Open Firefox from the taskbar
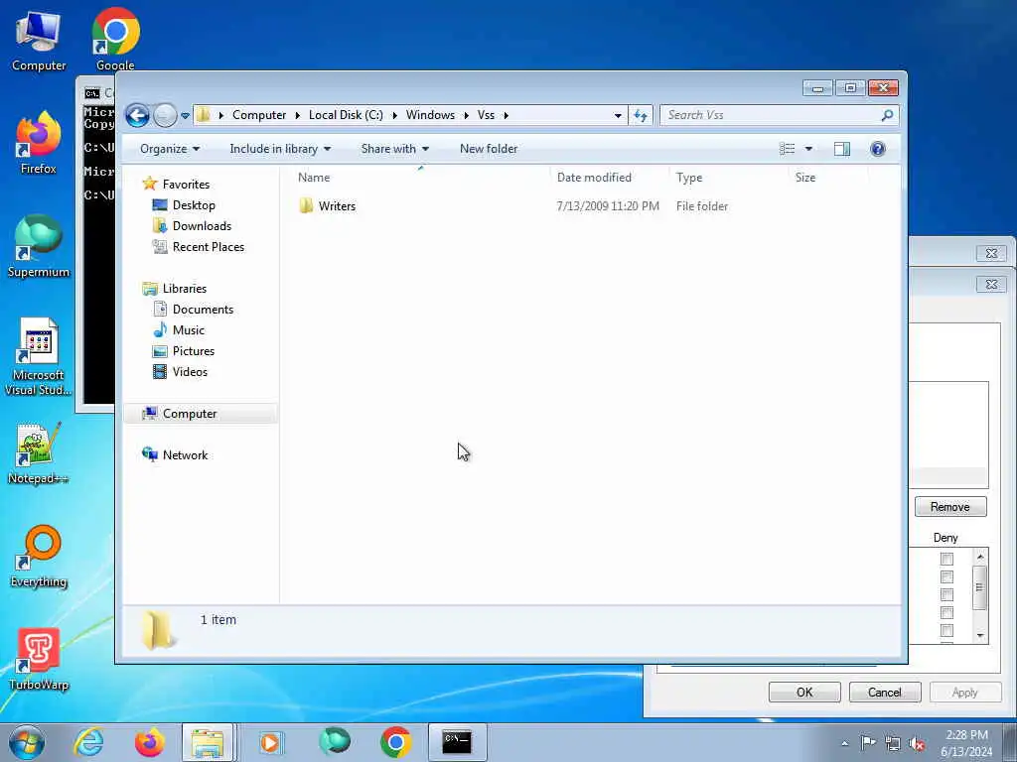 pos(150,742)
